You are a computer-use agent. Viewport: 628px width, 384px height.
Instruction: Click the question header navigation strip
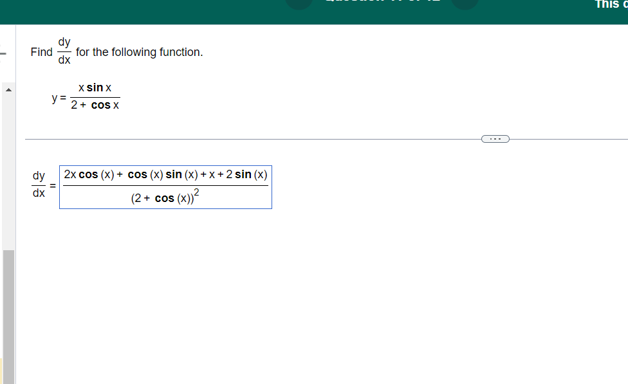tap(382, 12)
